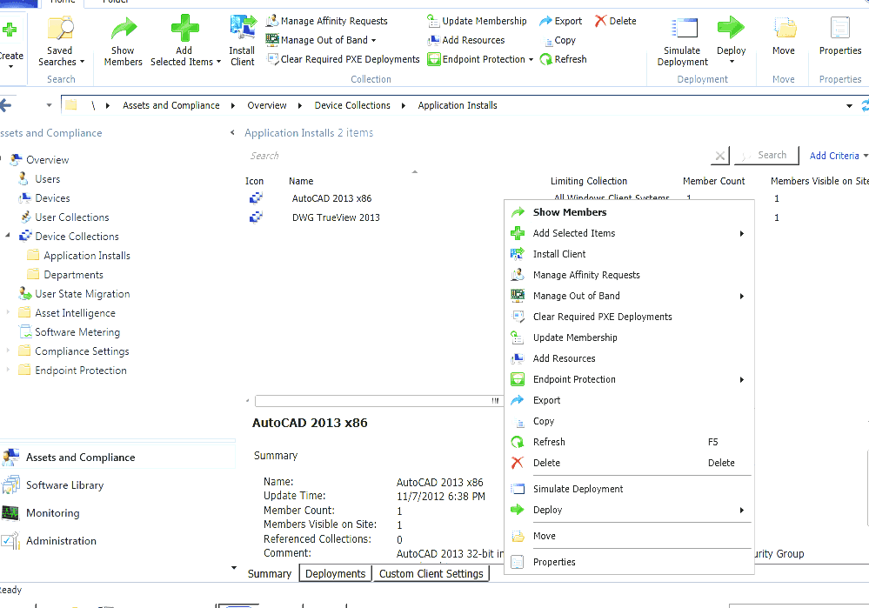Switch to the Summary tab

pos(270,573)
